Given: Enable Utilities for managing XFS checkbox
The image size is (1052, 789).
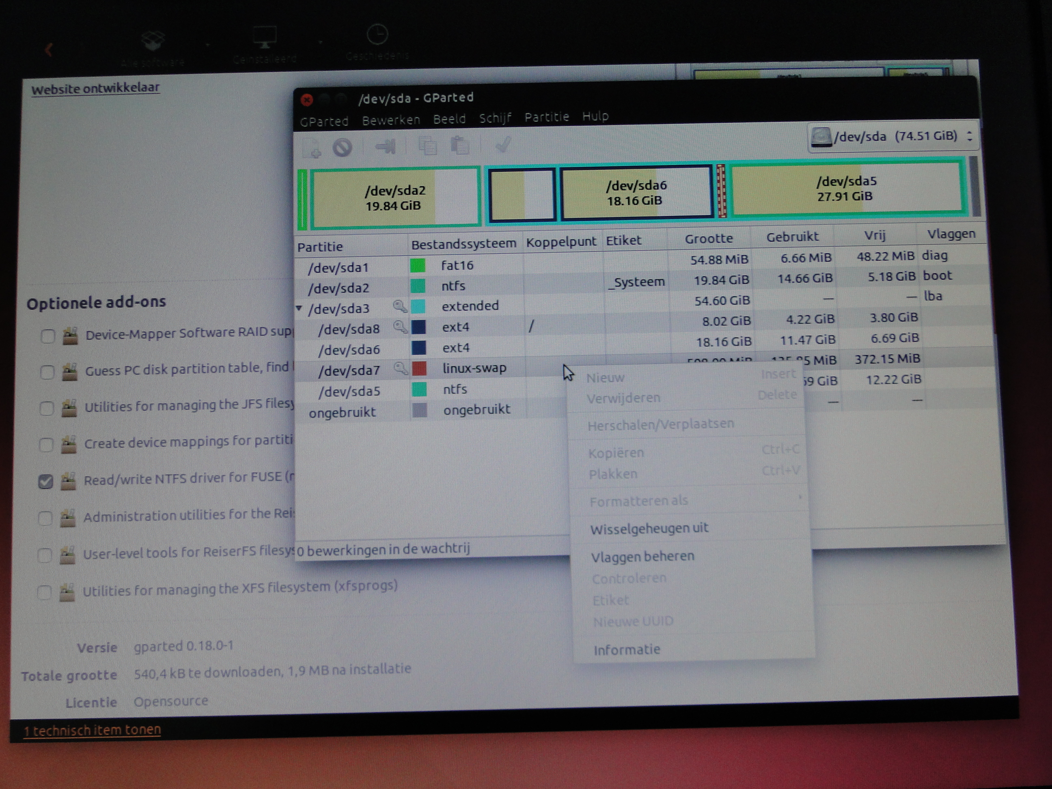Looking at the screenshot, I should pyautogui.click(x=44, y=593).
